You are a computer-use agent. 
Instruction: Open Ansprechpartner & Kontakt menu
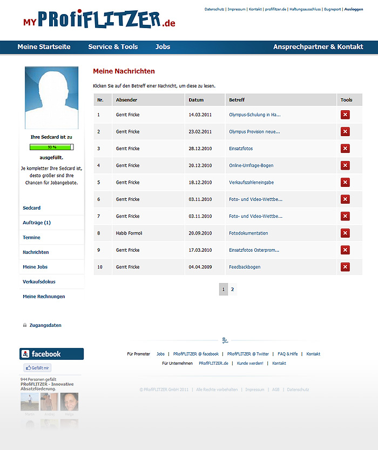click(318, 47)
